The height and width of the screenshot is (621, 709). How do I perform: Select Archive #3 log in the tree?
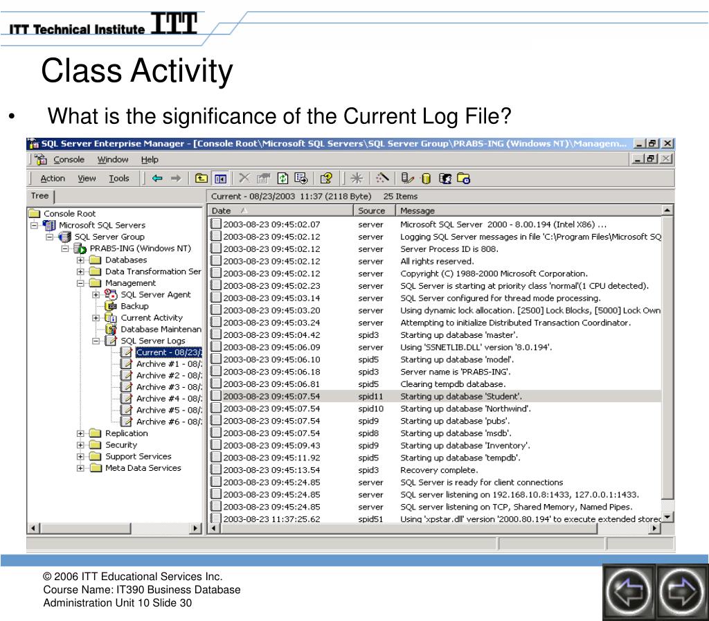(x=169, y=387)
